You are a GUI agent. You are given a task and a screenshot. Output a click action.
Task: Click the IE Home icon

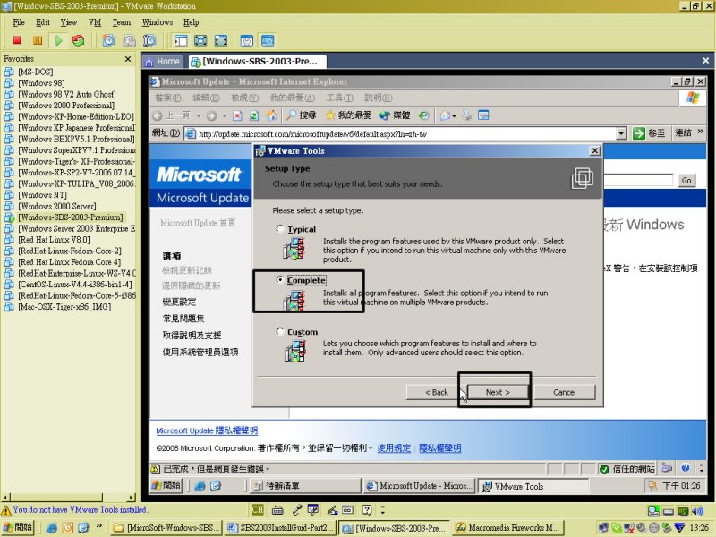(272, 115)
